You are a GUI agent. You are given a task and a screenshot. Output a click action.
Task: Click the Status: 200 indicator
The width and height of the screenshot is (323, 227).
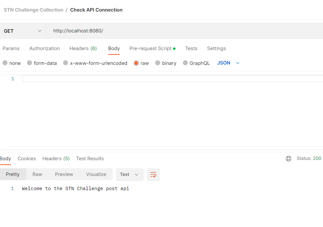pos(309,158)
